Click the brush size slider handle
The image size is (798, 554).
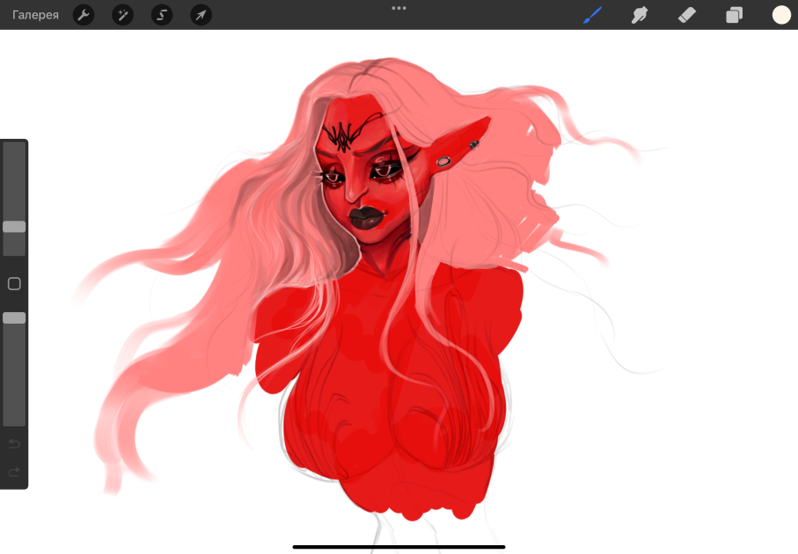pyautogui.click(x=14, y=227)
